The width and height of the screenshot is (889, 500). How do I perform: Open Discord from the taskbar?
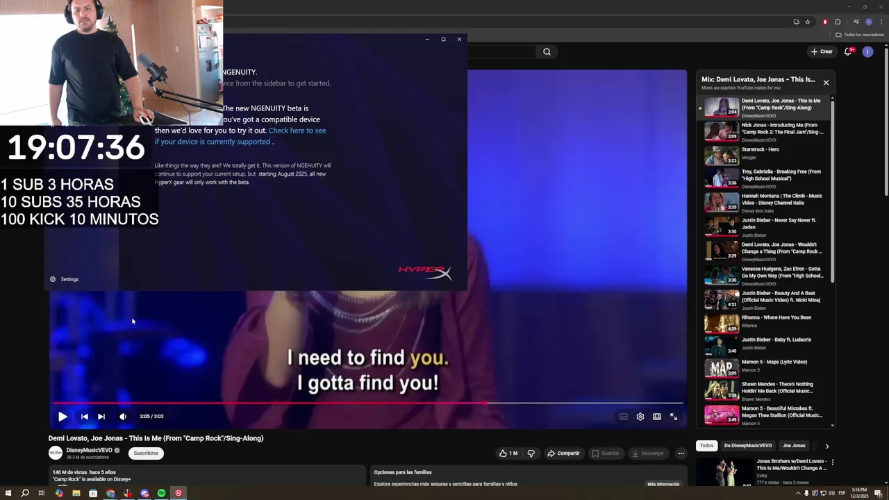144,493
